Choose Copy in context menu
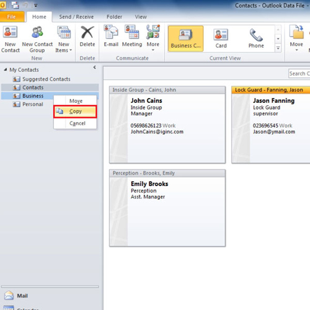 [x=75, y=112]
